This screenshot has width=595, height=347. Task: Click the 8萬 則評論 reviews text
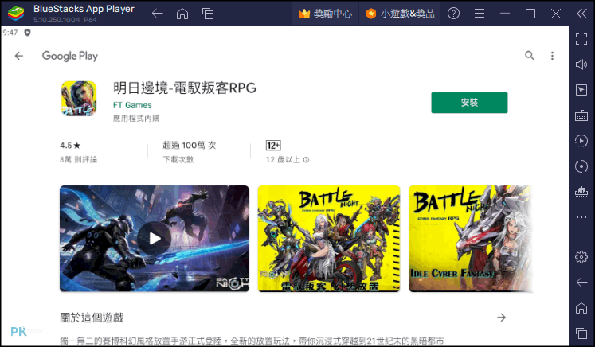pos(78,160)
